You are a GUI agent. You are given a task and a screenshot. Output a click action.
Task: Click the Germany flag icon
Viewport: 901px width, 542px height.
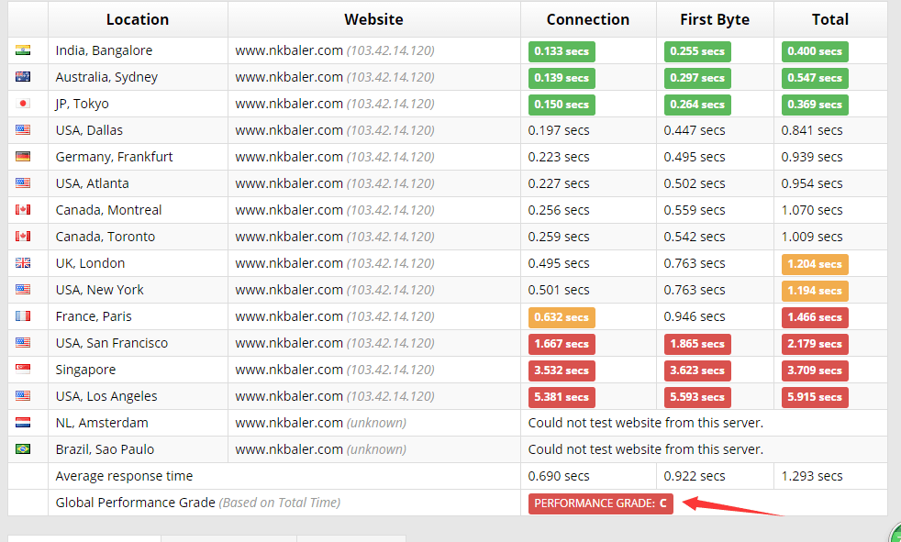(23, 156)
